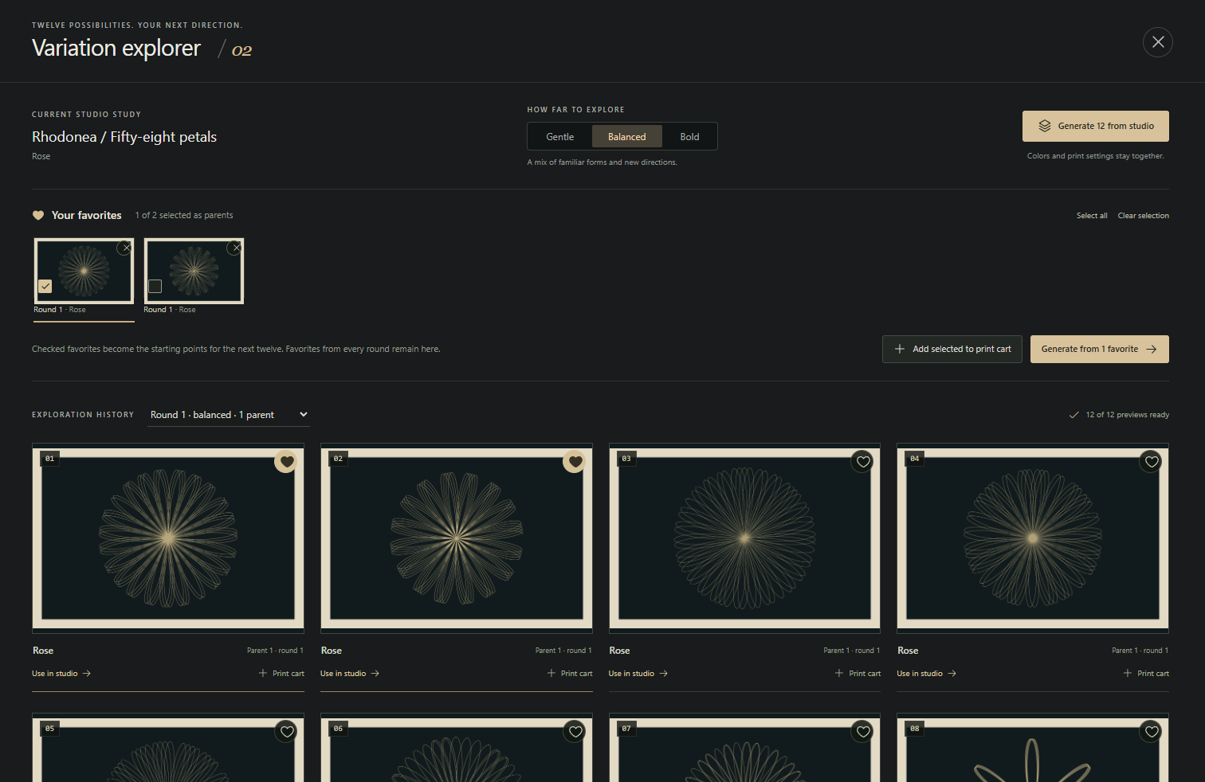Open variation 01 rose preview image
Screen dimensions: 1205x782
pyautogui.click(x=168, y=538)
